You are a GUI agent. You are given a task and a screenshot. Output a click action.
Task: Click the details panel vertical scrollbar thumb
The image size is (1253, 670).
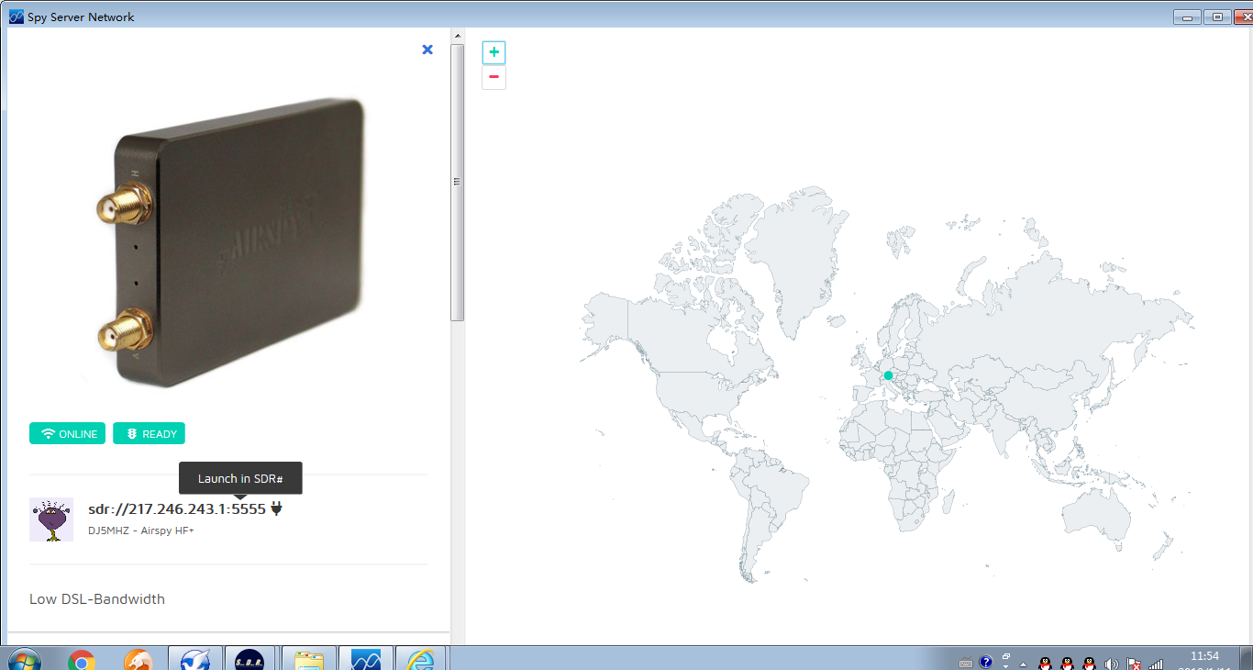457,182
